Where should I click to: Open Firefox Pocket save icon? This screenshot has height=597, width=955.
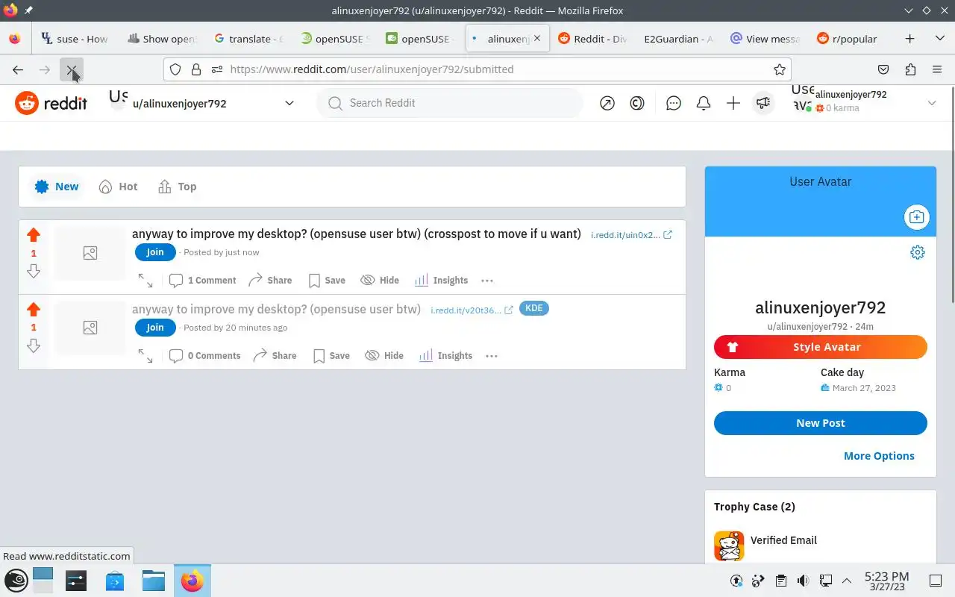pyautogui.click(x=883, y=69)
